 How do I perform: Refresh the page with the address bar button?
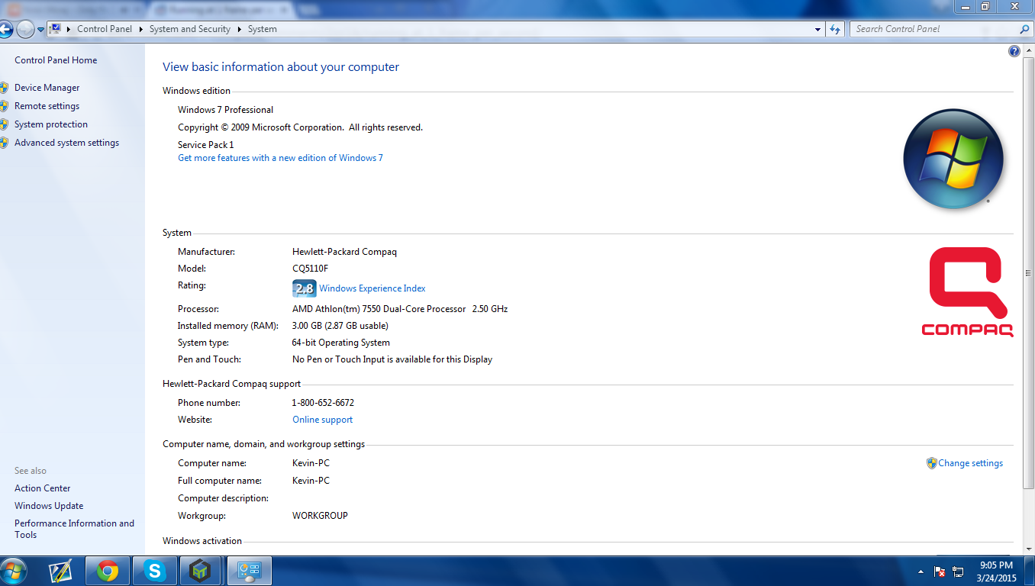pos(835,29)
